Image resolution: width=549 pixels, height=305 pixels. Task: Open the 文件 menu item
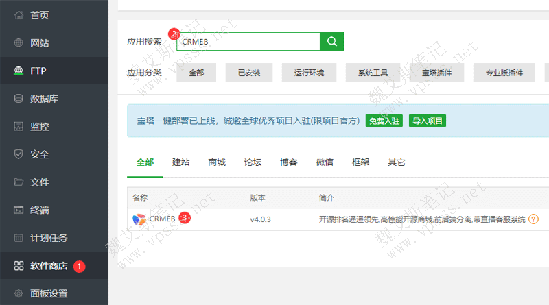pyautogui.click(x=54, y=182)
